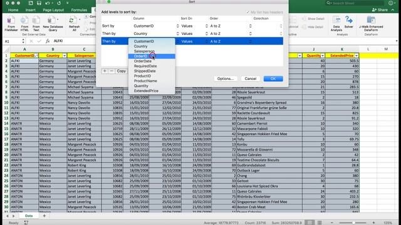Click the zoom in plus icon

pyautogui.click(x=373, y=222)
